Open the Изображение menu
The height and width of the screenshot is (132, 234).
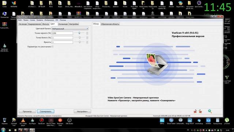pos(49,20)
